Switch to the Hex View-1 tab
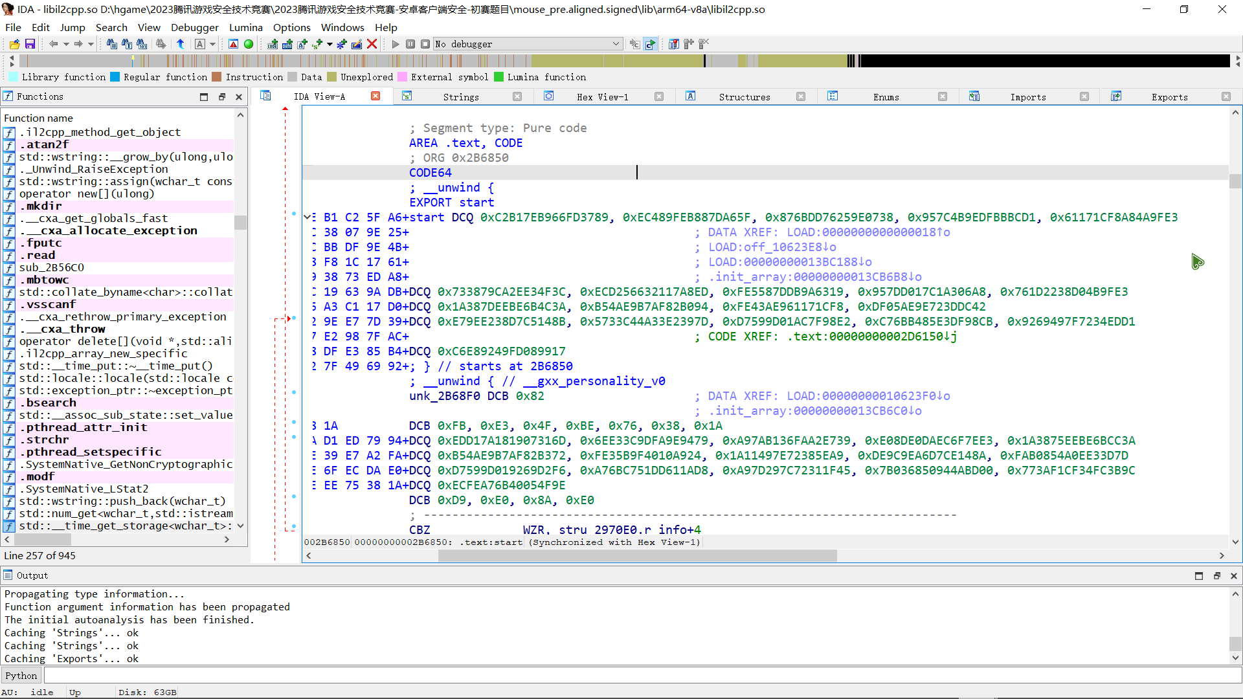This screenshot has height=699, width=1243. click(602, 96)
